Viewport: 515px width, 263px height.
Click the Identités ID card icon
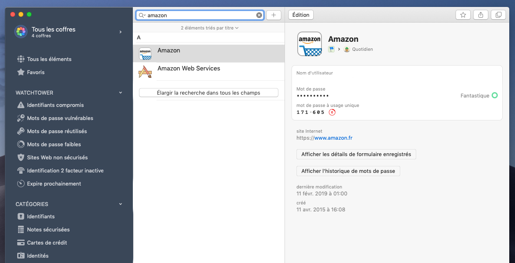21,256
